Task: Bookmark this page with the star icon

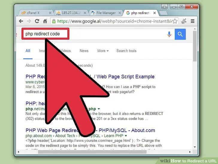Action: click(x=175, y=21)
